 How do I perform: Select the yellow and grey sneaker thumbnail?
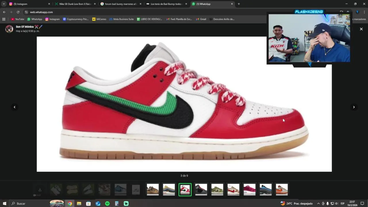pos(169,190)
